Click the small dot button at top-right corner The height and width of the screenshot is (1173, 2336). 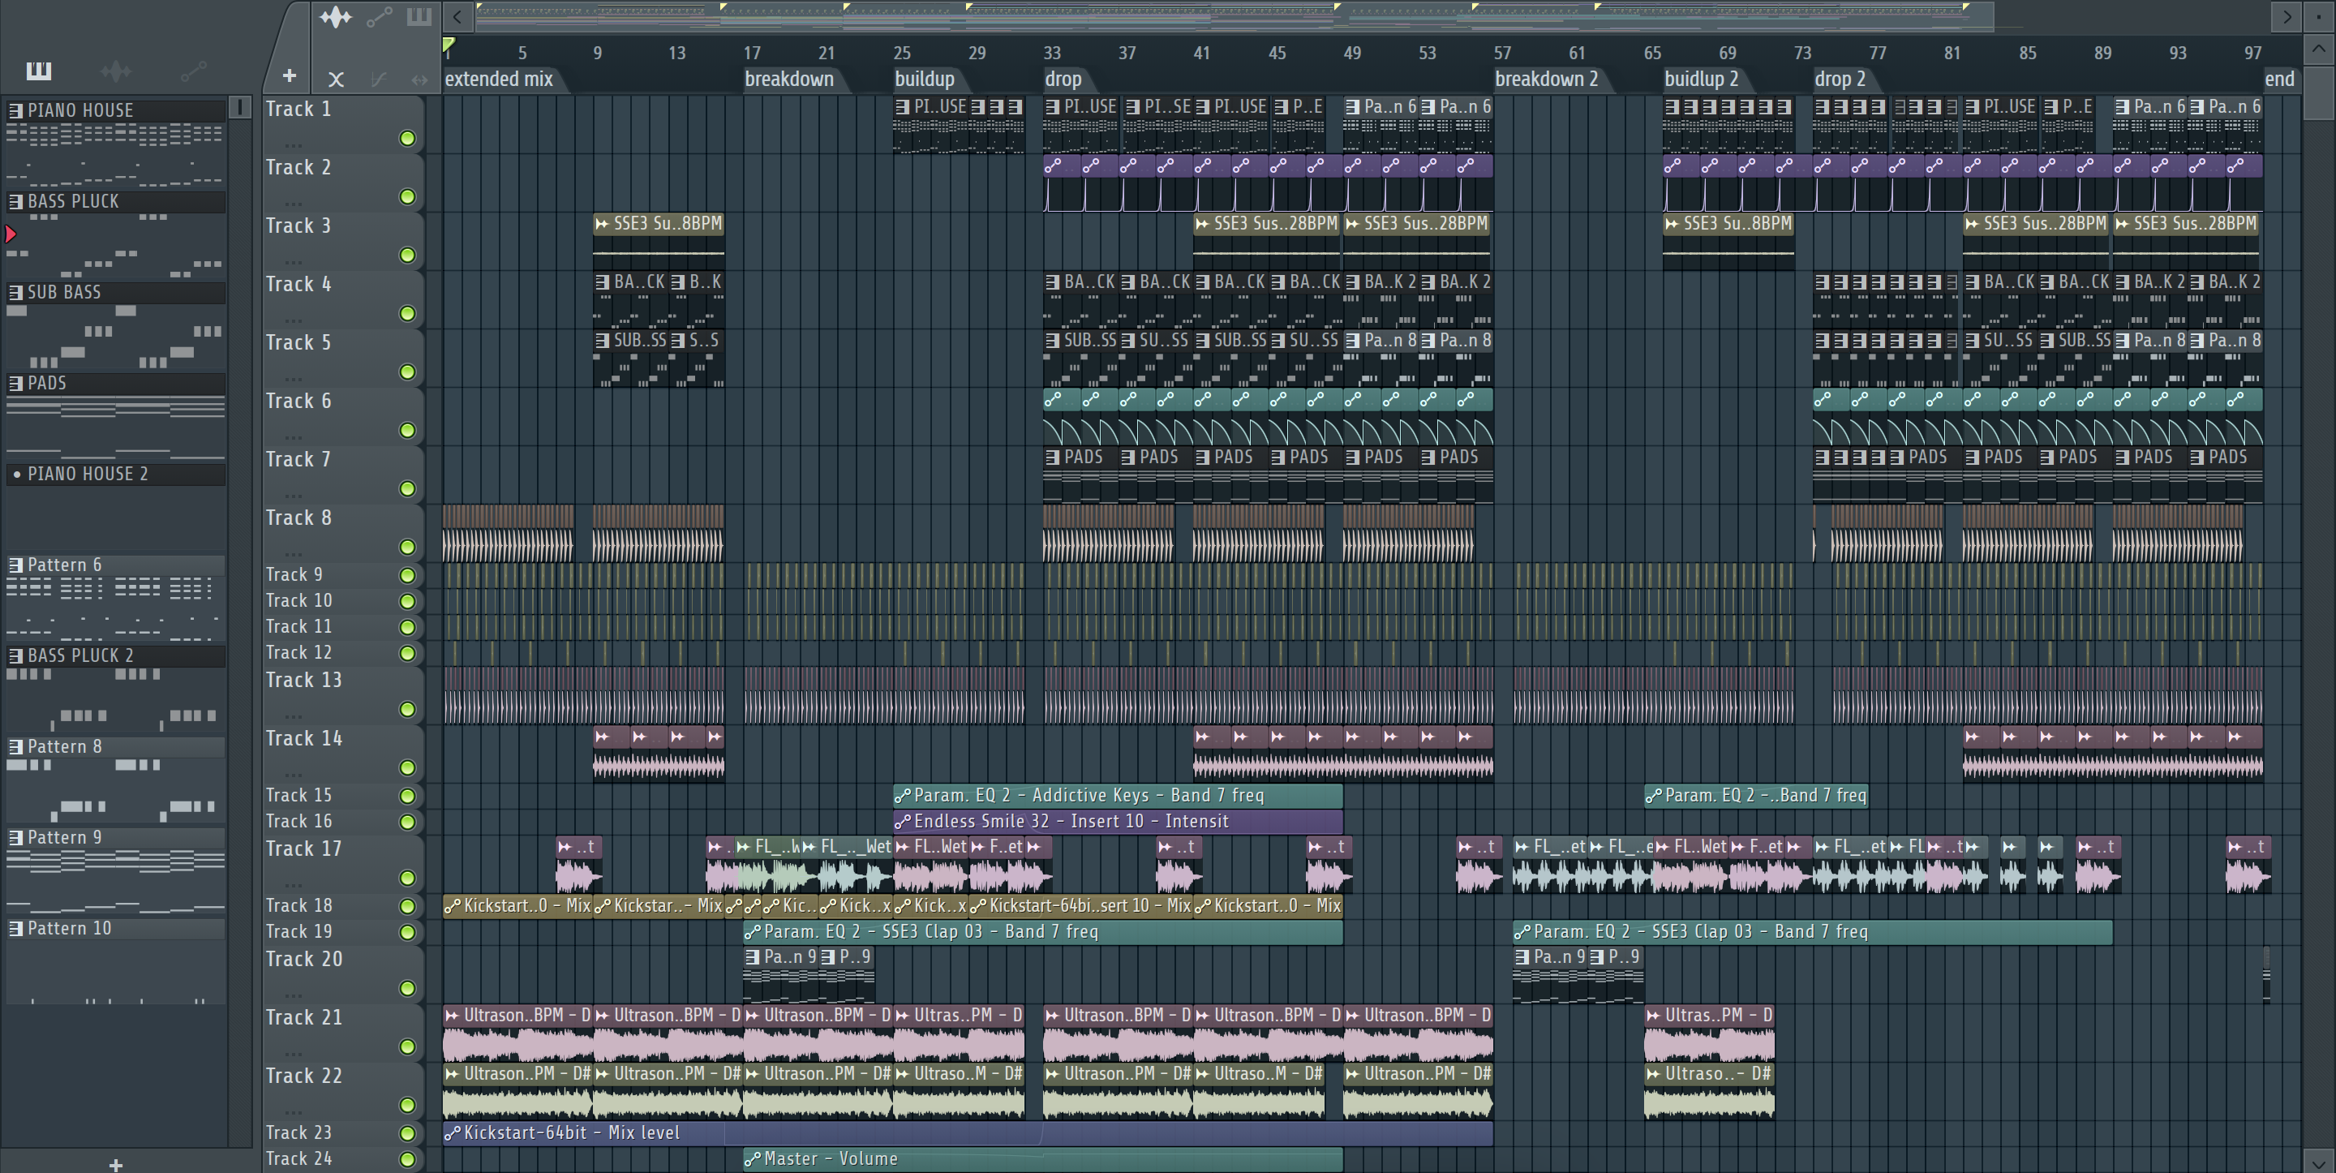[2319, 16]
